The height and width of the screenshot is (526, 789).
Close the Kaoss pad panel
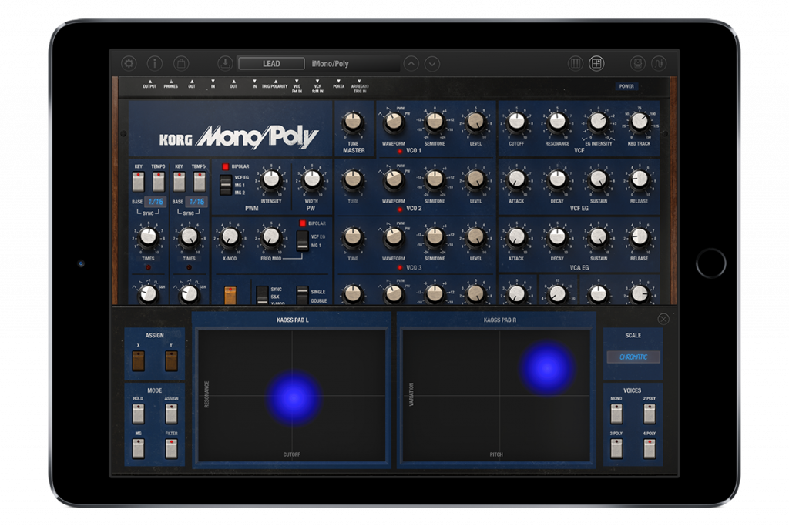click(663, 319)
